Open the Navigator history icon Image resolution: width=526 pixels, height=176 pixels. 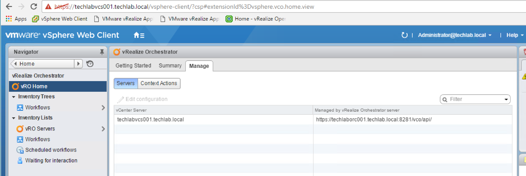click(x=90, y=64)
